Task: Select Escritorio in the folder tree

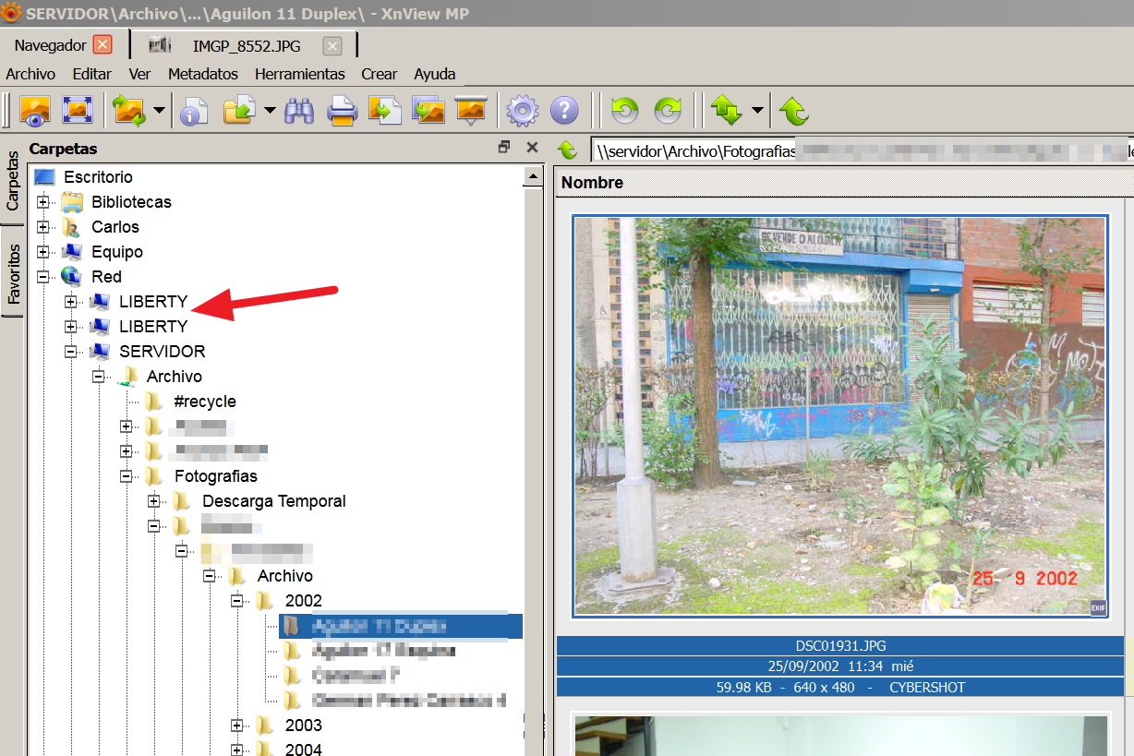Action: [98, 177]
